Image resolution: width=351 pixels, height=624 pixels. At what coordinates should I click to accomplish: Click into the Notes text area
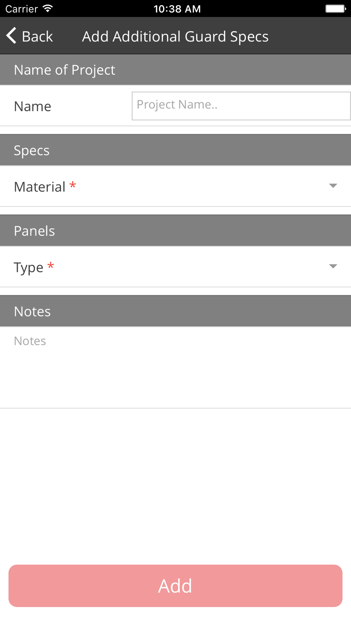click(x=175, y=367)
